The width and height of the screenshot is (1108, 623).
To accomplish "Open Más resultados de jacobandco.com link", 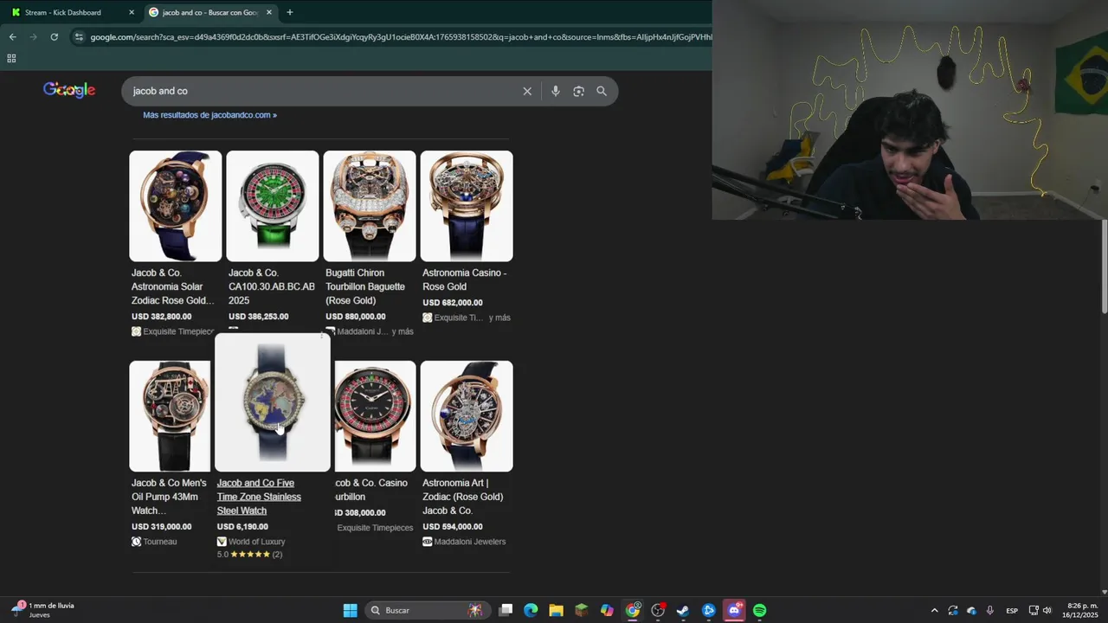I will click(x=209, y=114).
